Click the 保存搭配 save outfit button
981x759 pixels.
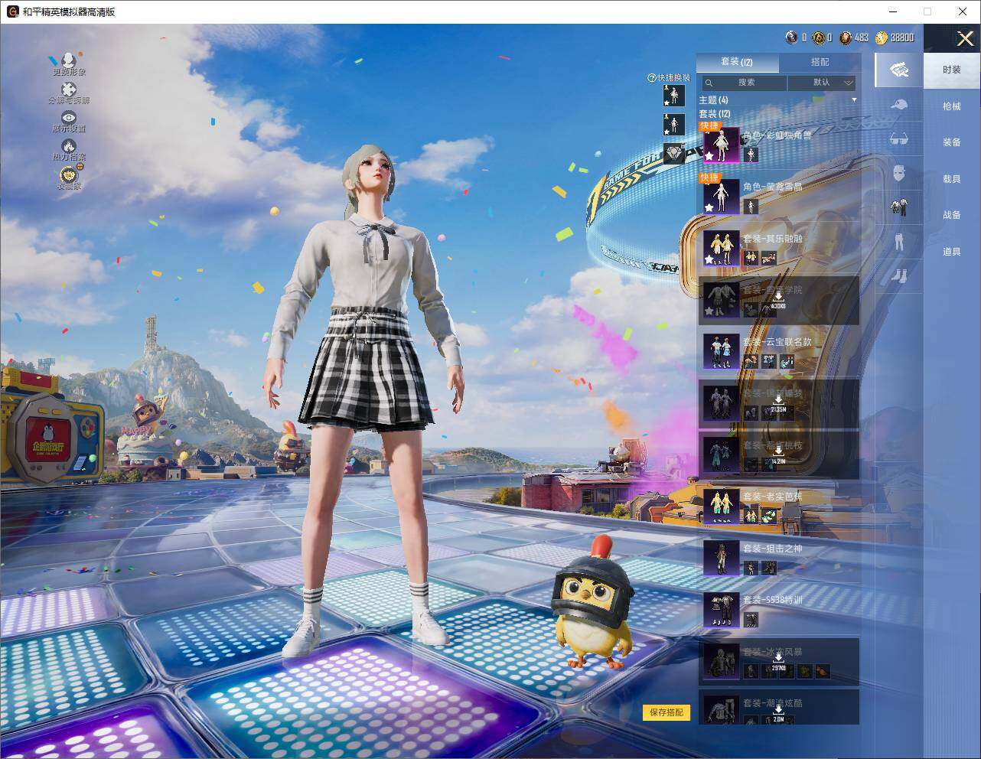[666, 712]
